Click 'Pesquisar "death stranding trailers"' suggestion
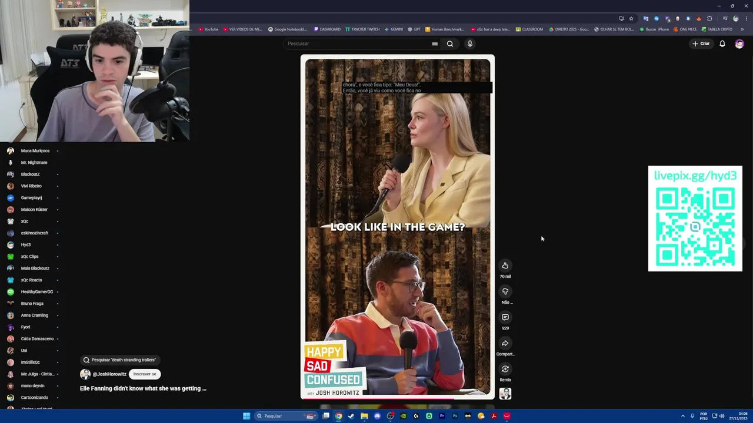Image resolution: width=753 pixels, height=423 pixels. pos(120,360)
